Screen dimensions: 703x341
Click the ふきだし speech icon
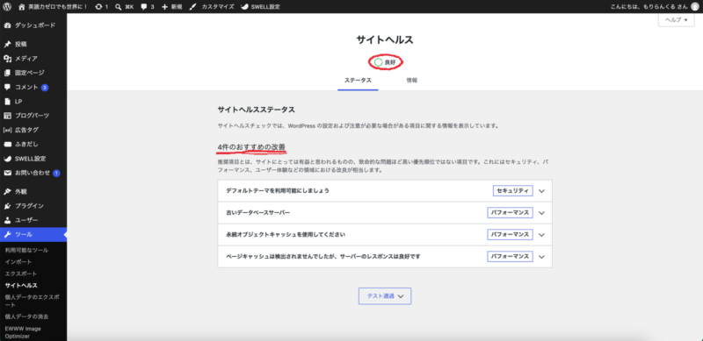click(7, 145)
